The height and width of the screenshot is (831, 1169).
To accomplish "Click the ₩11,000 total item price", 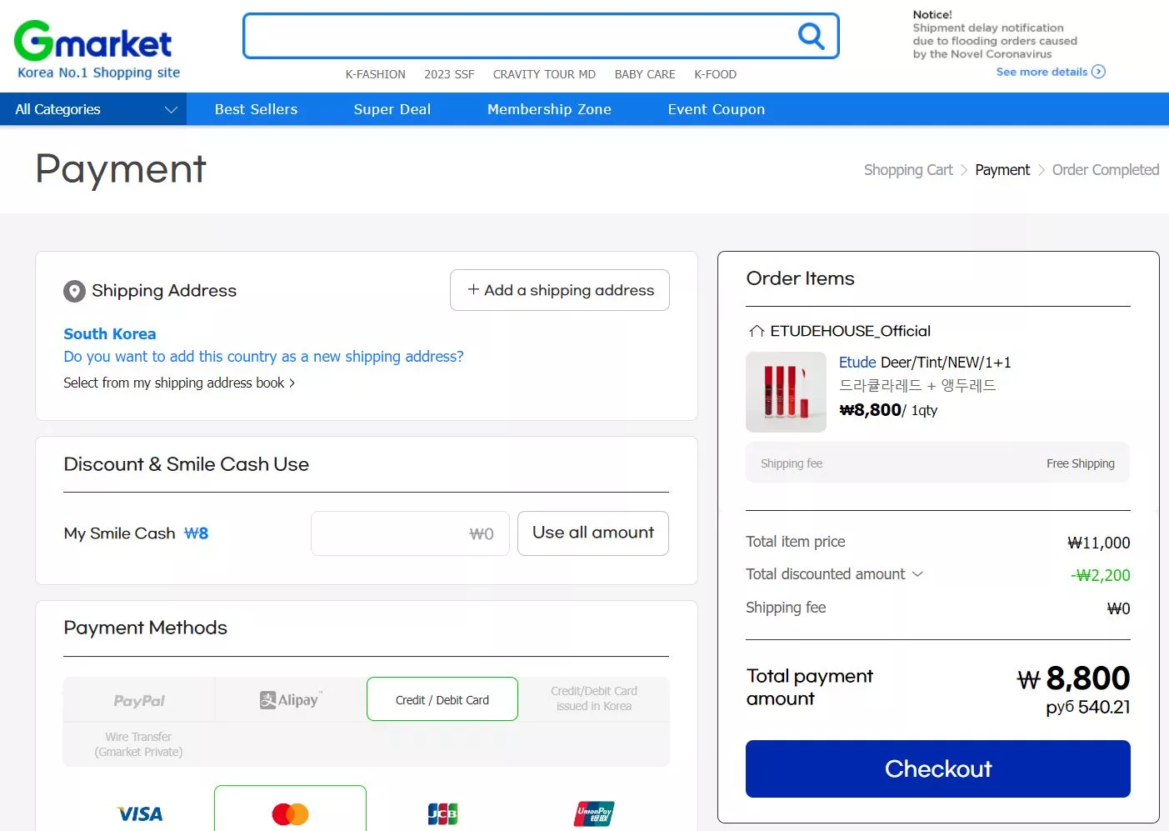I will (1098, 543).
